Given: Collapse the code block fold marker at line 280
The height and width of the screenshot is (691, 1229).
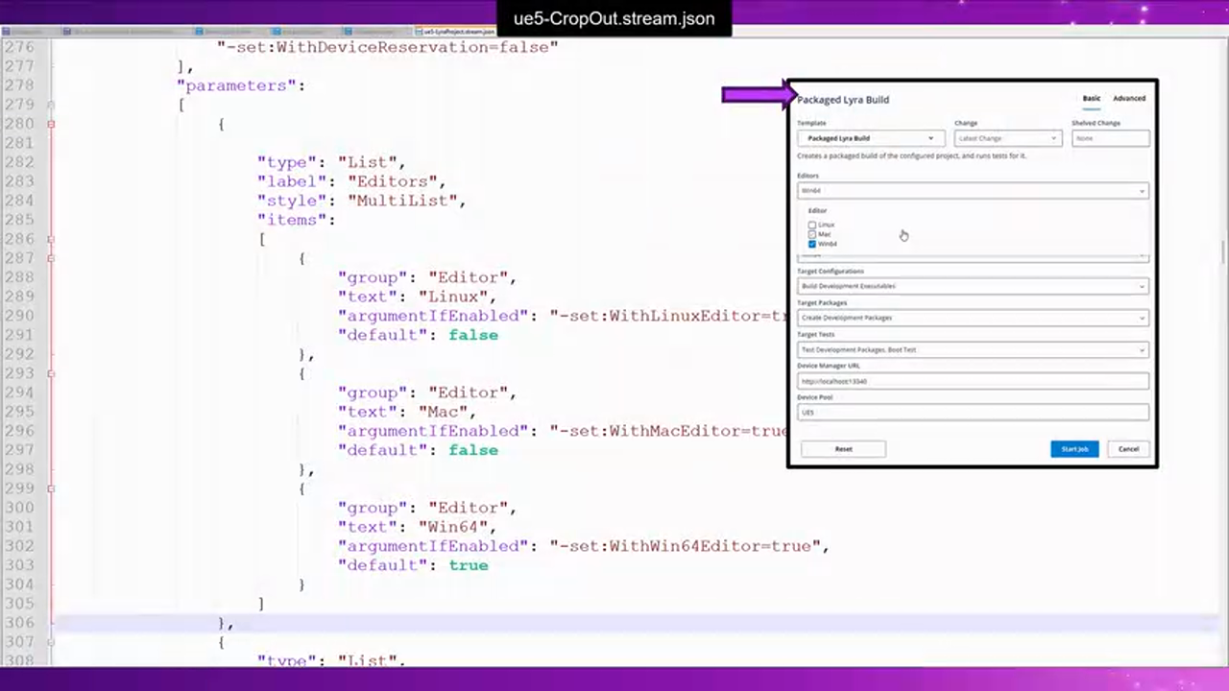Looking at the screenshot, I should (x=51, y=124).
